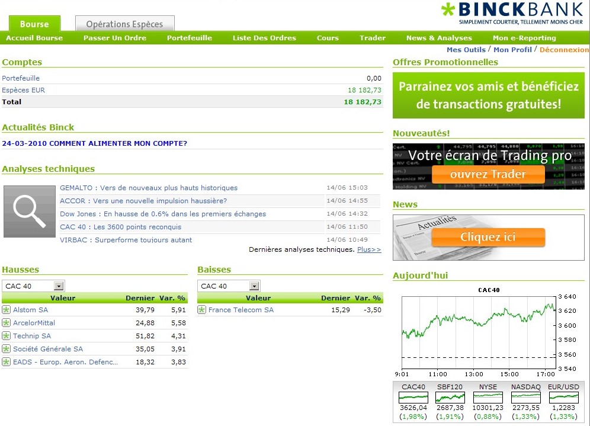Open the Portefeuille account link
590x426 pixels.
[x=21, y=78]
